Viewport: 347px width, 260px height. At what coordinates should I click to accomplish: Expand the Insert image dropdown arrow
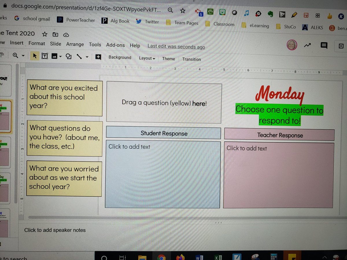point(60,56)
